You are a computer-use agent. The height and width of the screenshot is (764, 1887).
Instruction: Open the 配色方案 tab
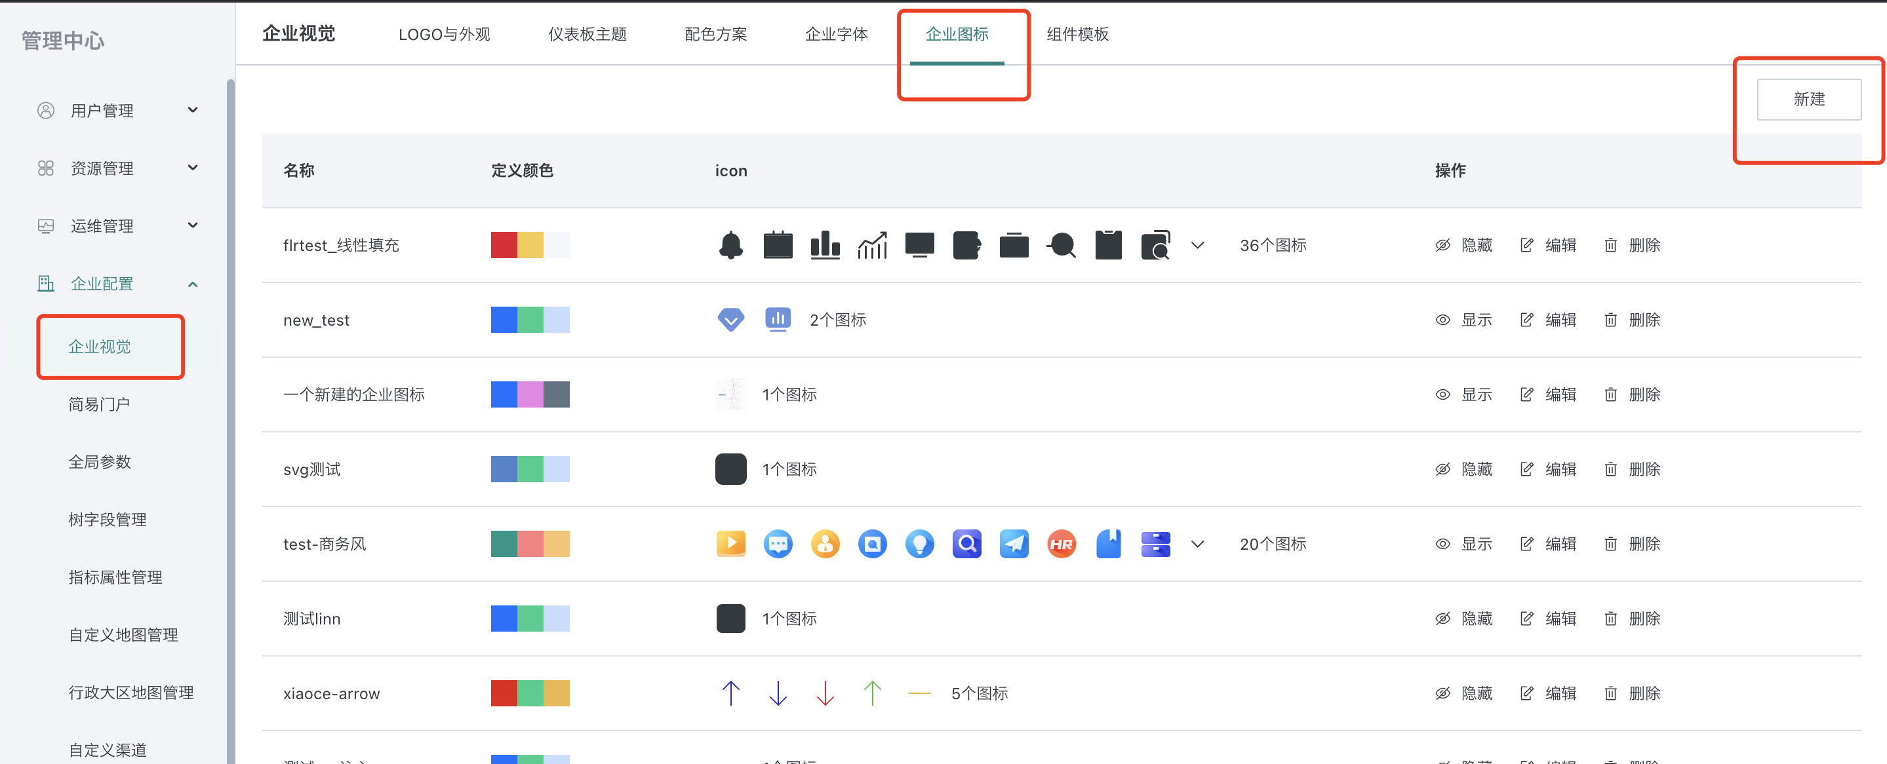pos(716,33)
